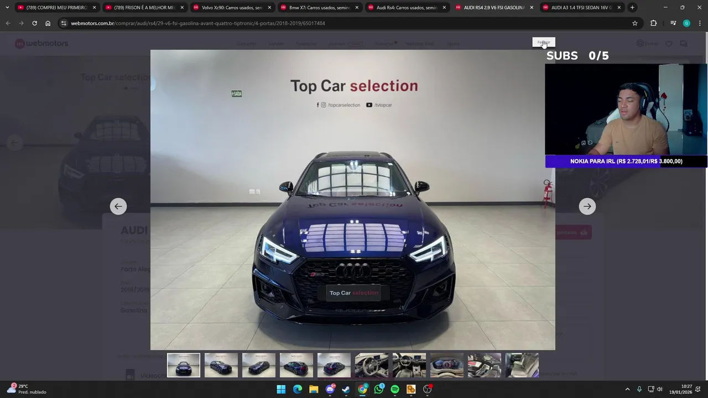Open WhatsApp from the taskbar
The width and height of the screenshot is (708, 398).
(379, 389)
